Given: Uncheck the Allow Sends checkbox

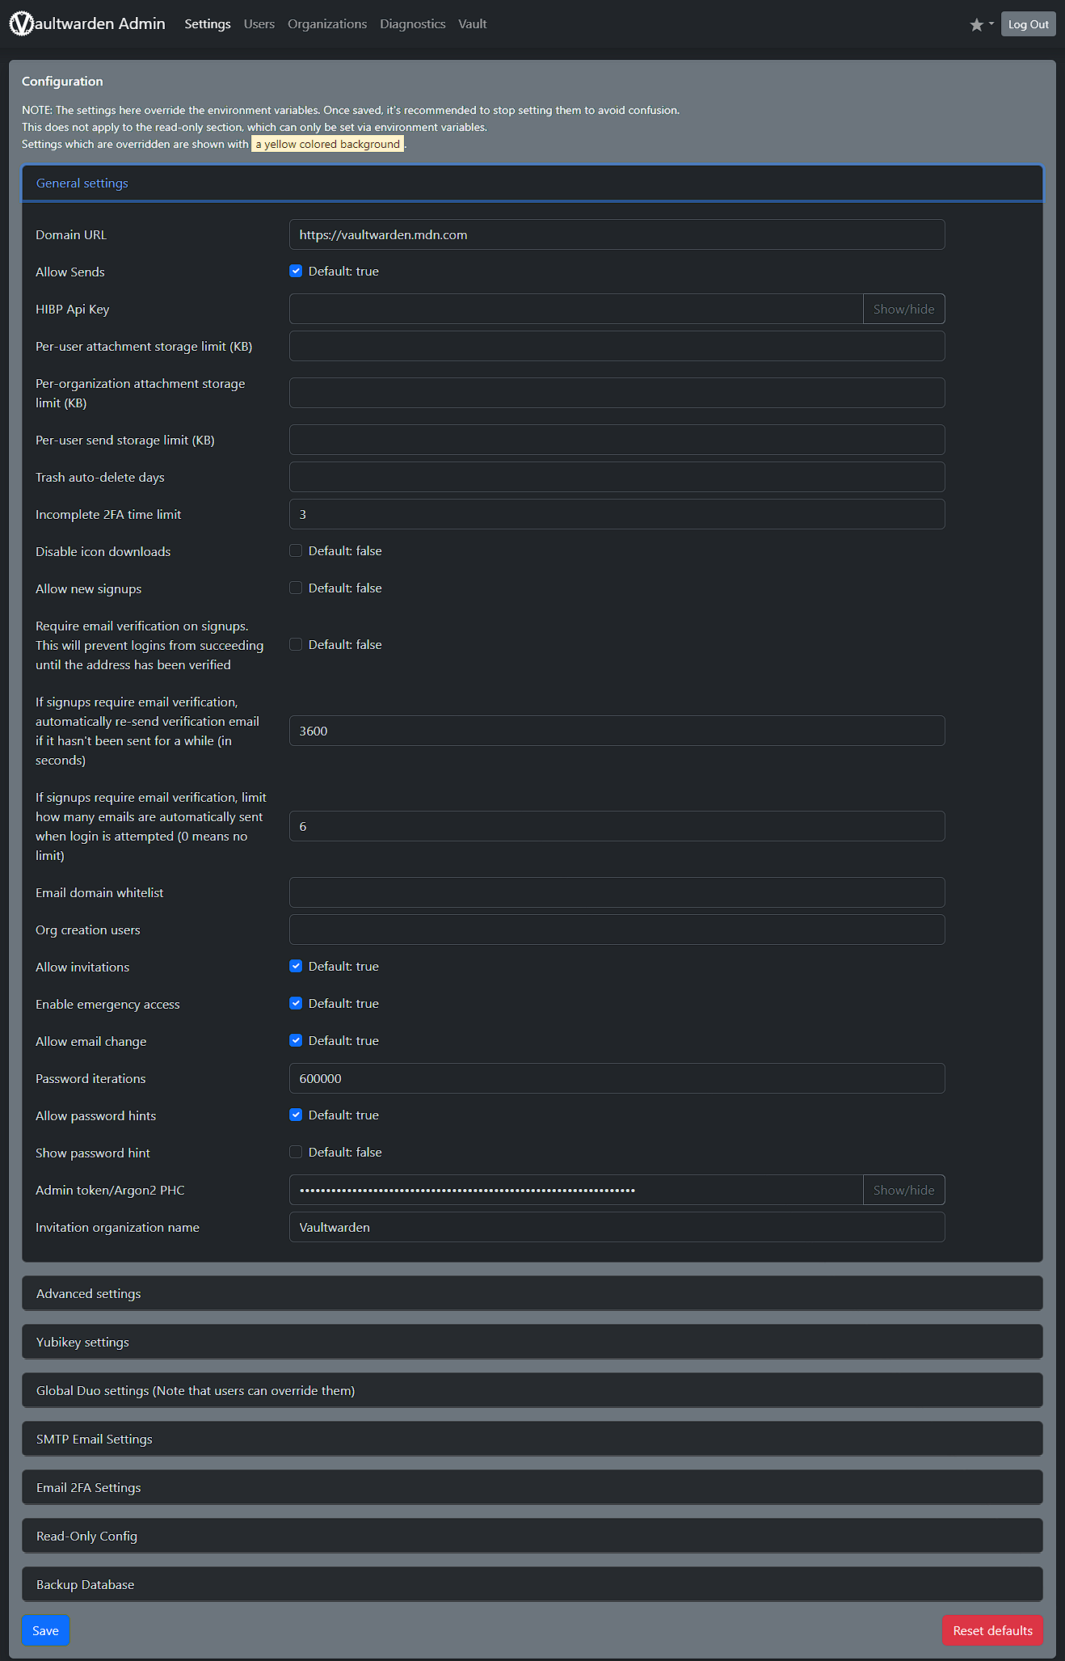Looking at the screenshot, I should pos(296,272).
